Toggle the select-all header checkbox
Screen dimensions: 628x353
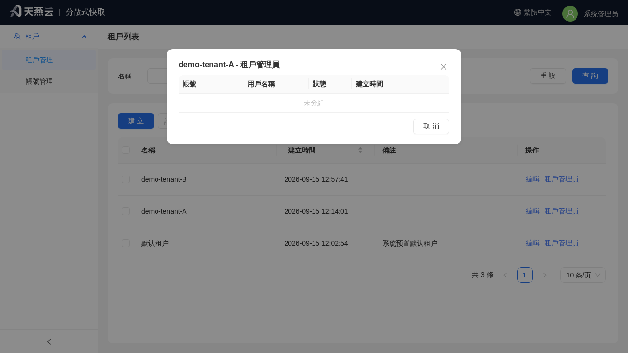(x=126, y=150)
